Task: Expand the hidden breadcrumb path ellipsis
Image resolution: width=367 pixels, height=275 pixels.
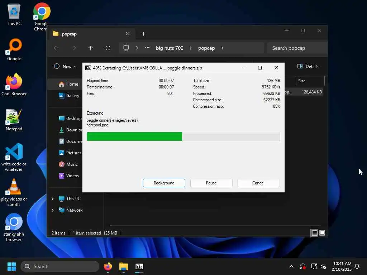Action: (x=147, y=48)
